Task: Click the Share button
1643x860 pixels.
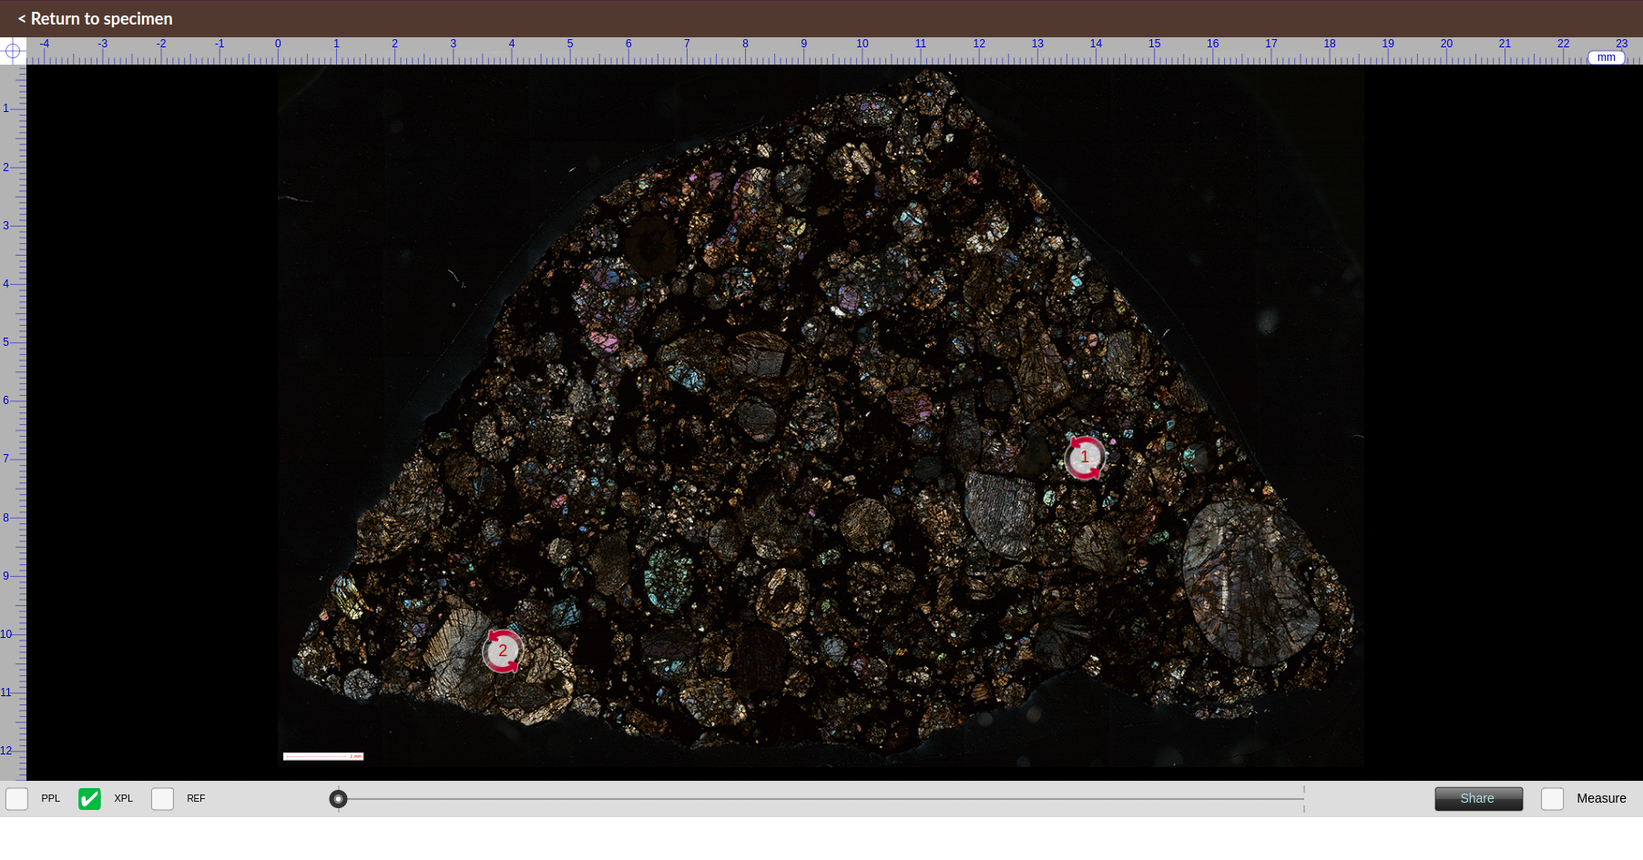Action: click(1478, 799)
